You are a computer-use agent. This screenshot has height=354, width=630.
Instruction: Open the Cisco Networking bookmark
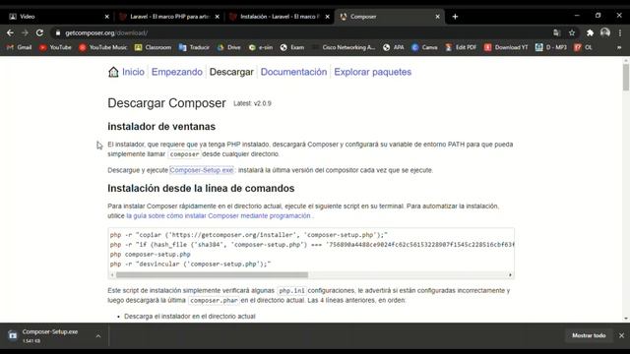(x=344, y=47)
